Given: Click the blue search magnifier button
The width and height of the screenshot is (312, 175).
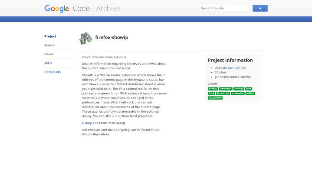Looking at the screenshot, I should point(260,9).
